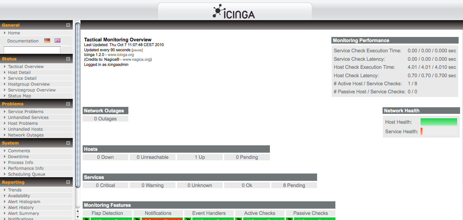Viewport: 463px width, 220px height.
Task: Click Flap Detection feature header
Action: pos(107,213)
